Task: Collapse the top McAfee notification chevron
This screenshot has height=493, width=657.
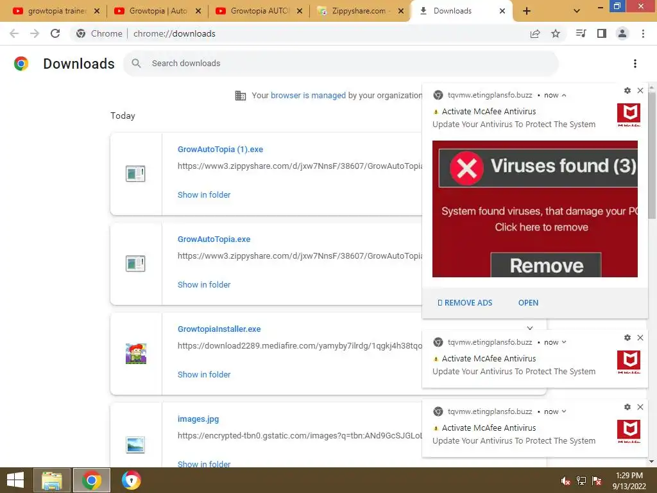Action: click(564, 95)
